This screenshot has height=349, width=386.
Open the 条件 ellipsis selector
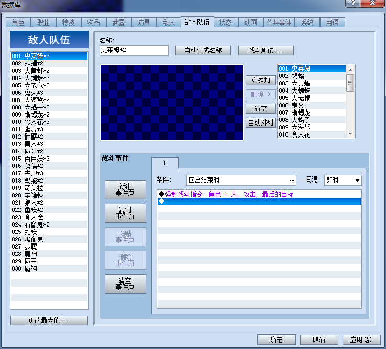pos(292,181)
